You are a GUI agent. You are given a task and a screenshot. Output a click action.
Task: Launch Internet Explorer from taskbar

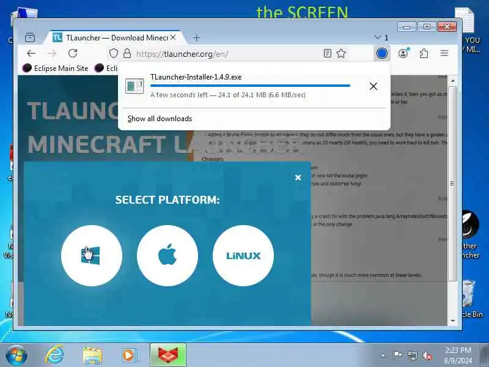click(54, 355)
